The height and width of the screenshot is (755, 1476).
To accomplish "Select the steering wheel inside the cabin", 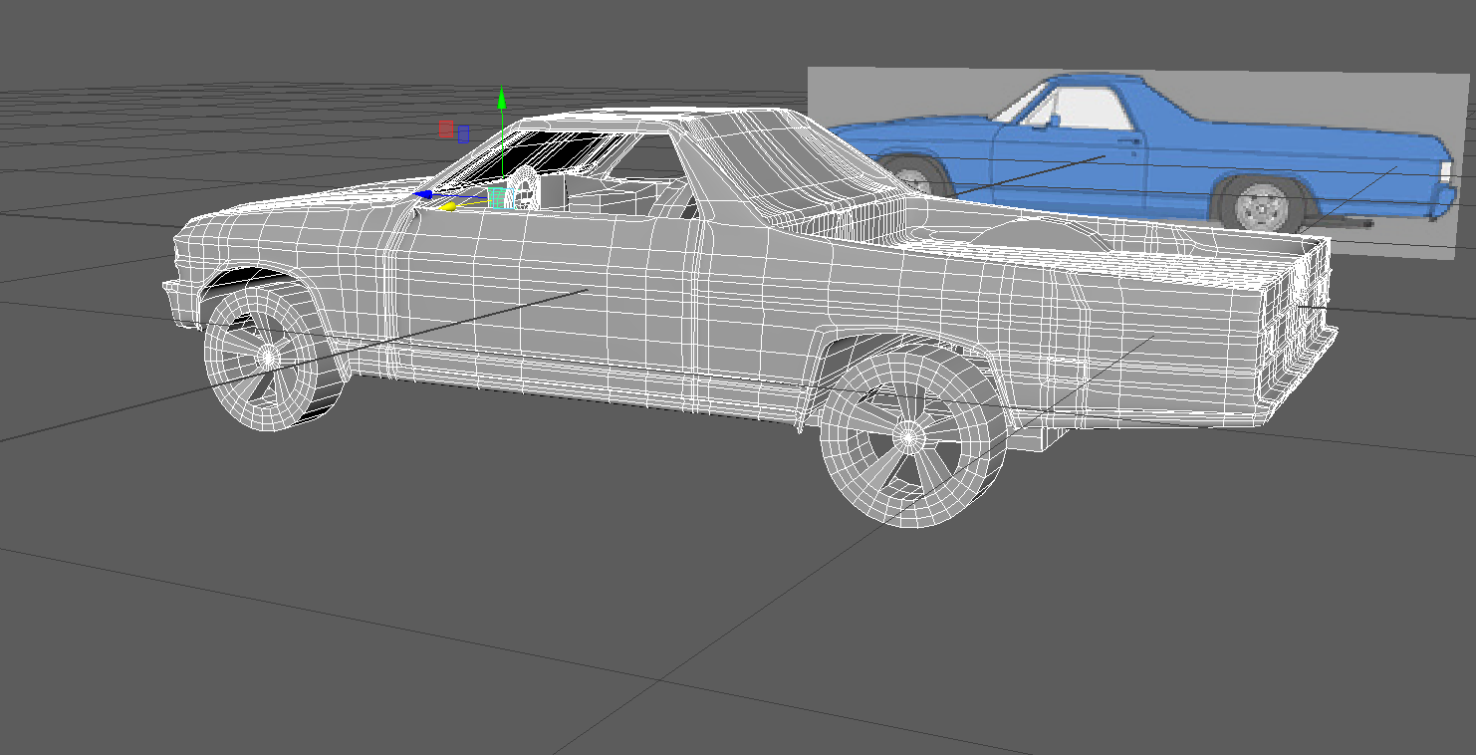I will tap(523, 189).
